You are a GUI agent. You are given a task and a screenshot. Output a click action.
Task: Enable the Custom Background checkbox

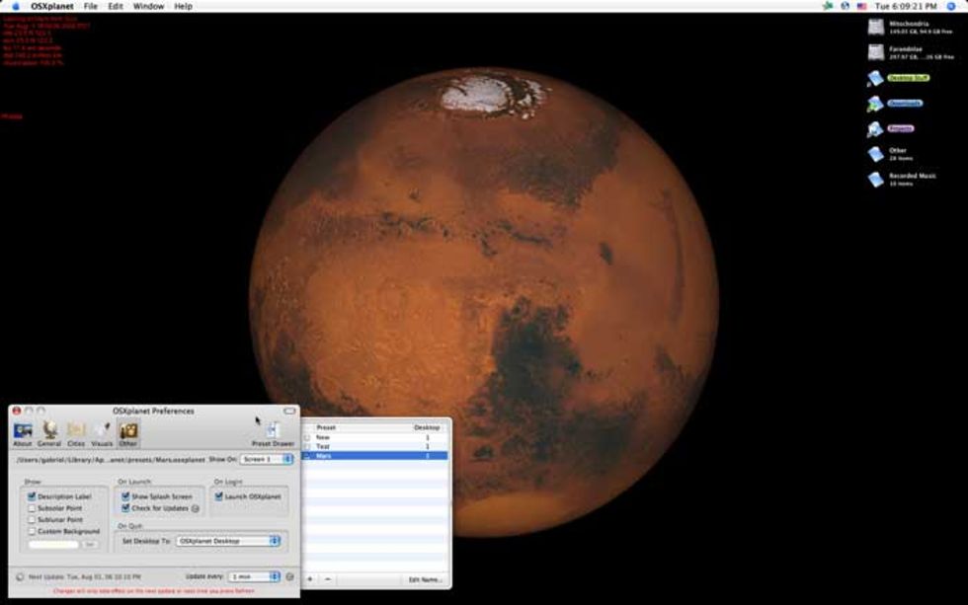33,531
